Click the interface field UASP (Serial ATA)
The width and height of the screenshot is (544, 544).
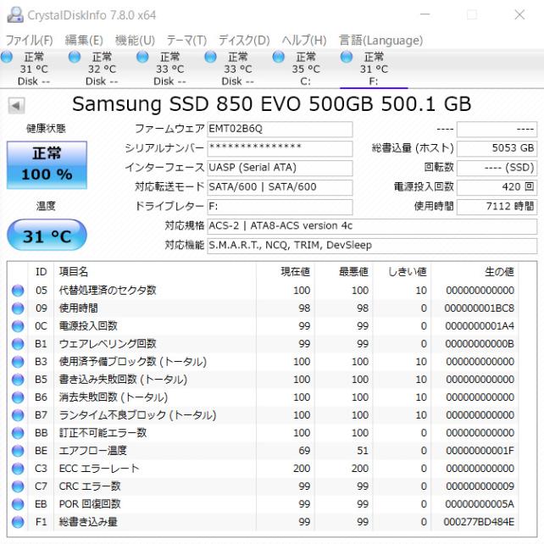[280, 168]
